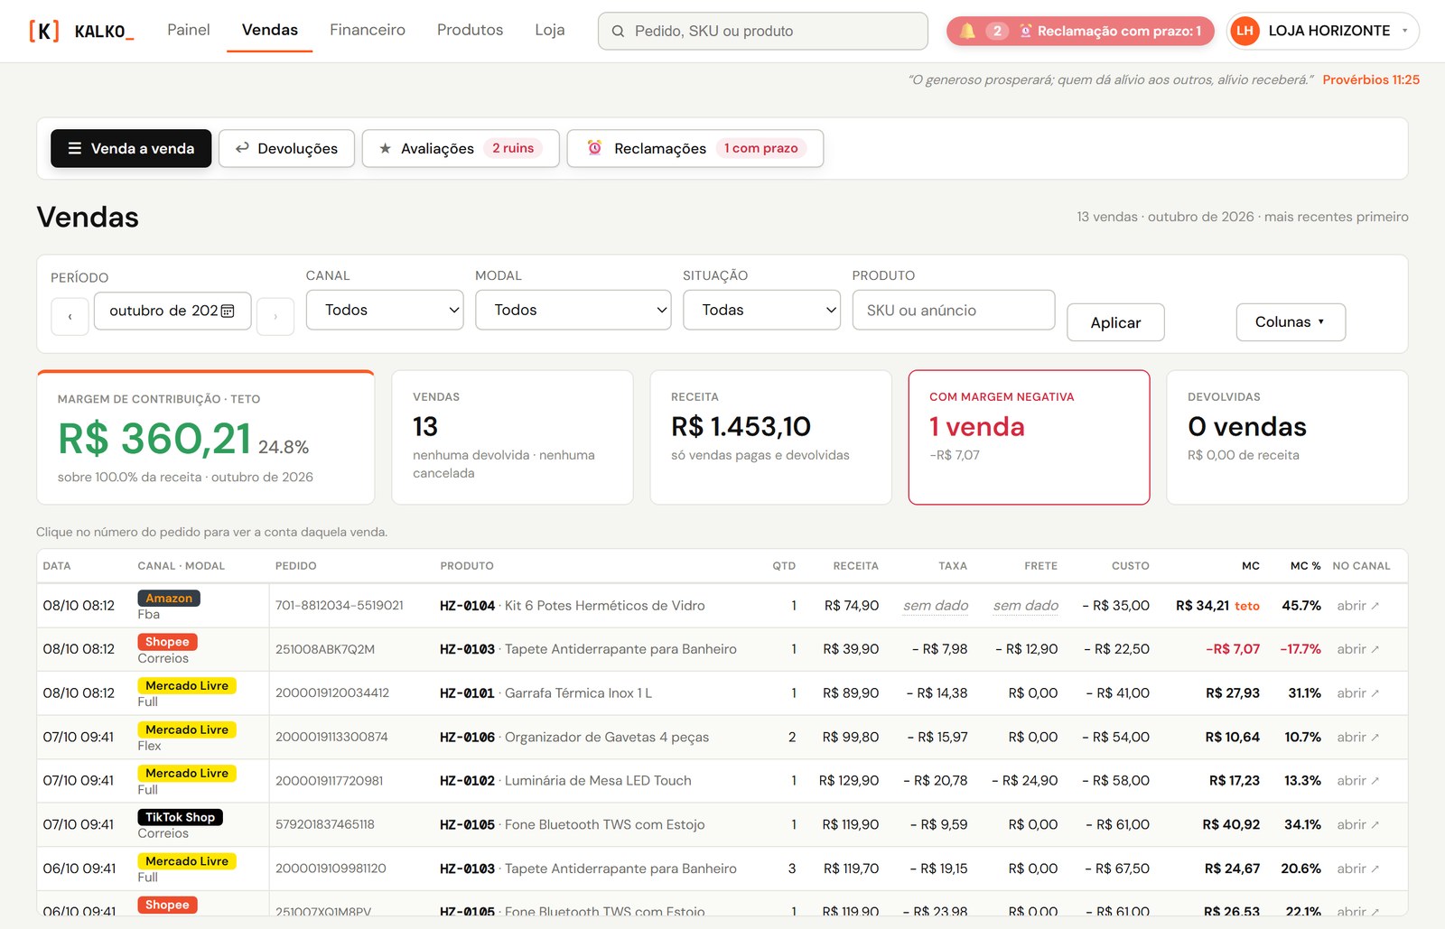The height and width of the screenshot is (929, 1445).
Task: Click the list icon on Venda a venda
Action: (75, 148)
